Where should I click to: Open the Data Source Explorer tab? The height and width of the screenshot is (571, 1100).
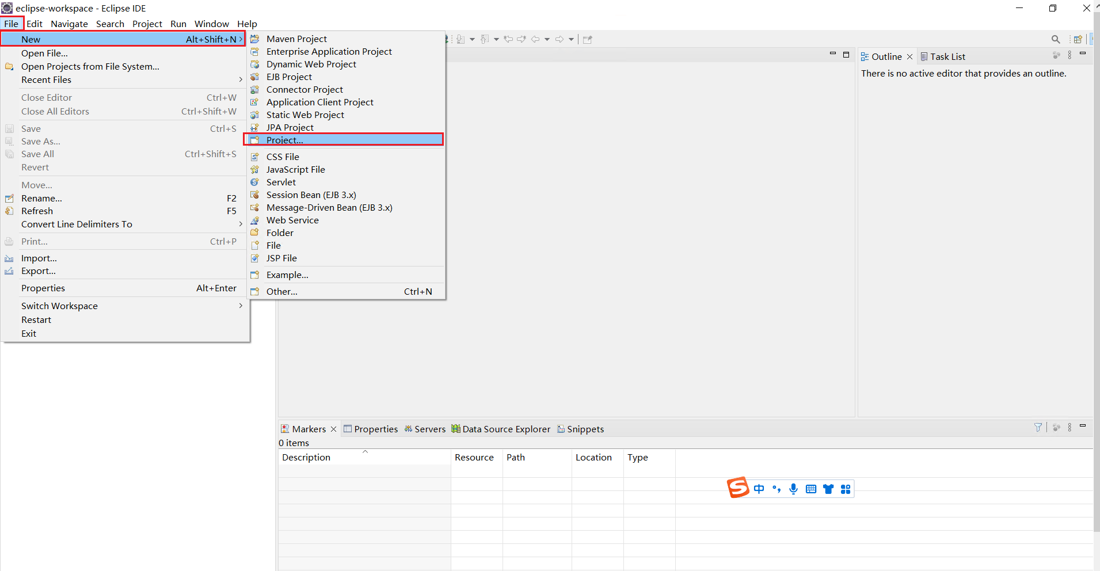coord(501,429)
